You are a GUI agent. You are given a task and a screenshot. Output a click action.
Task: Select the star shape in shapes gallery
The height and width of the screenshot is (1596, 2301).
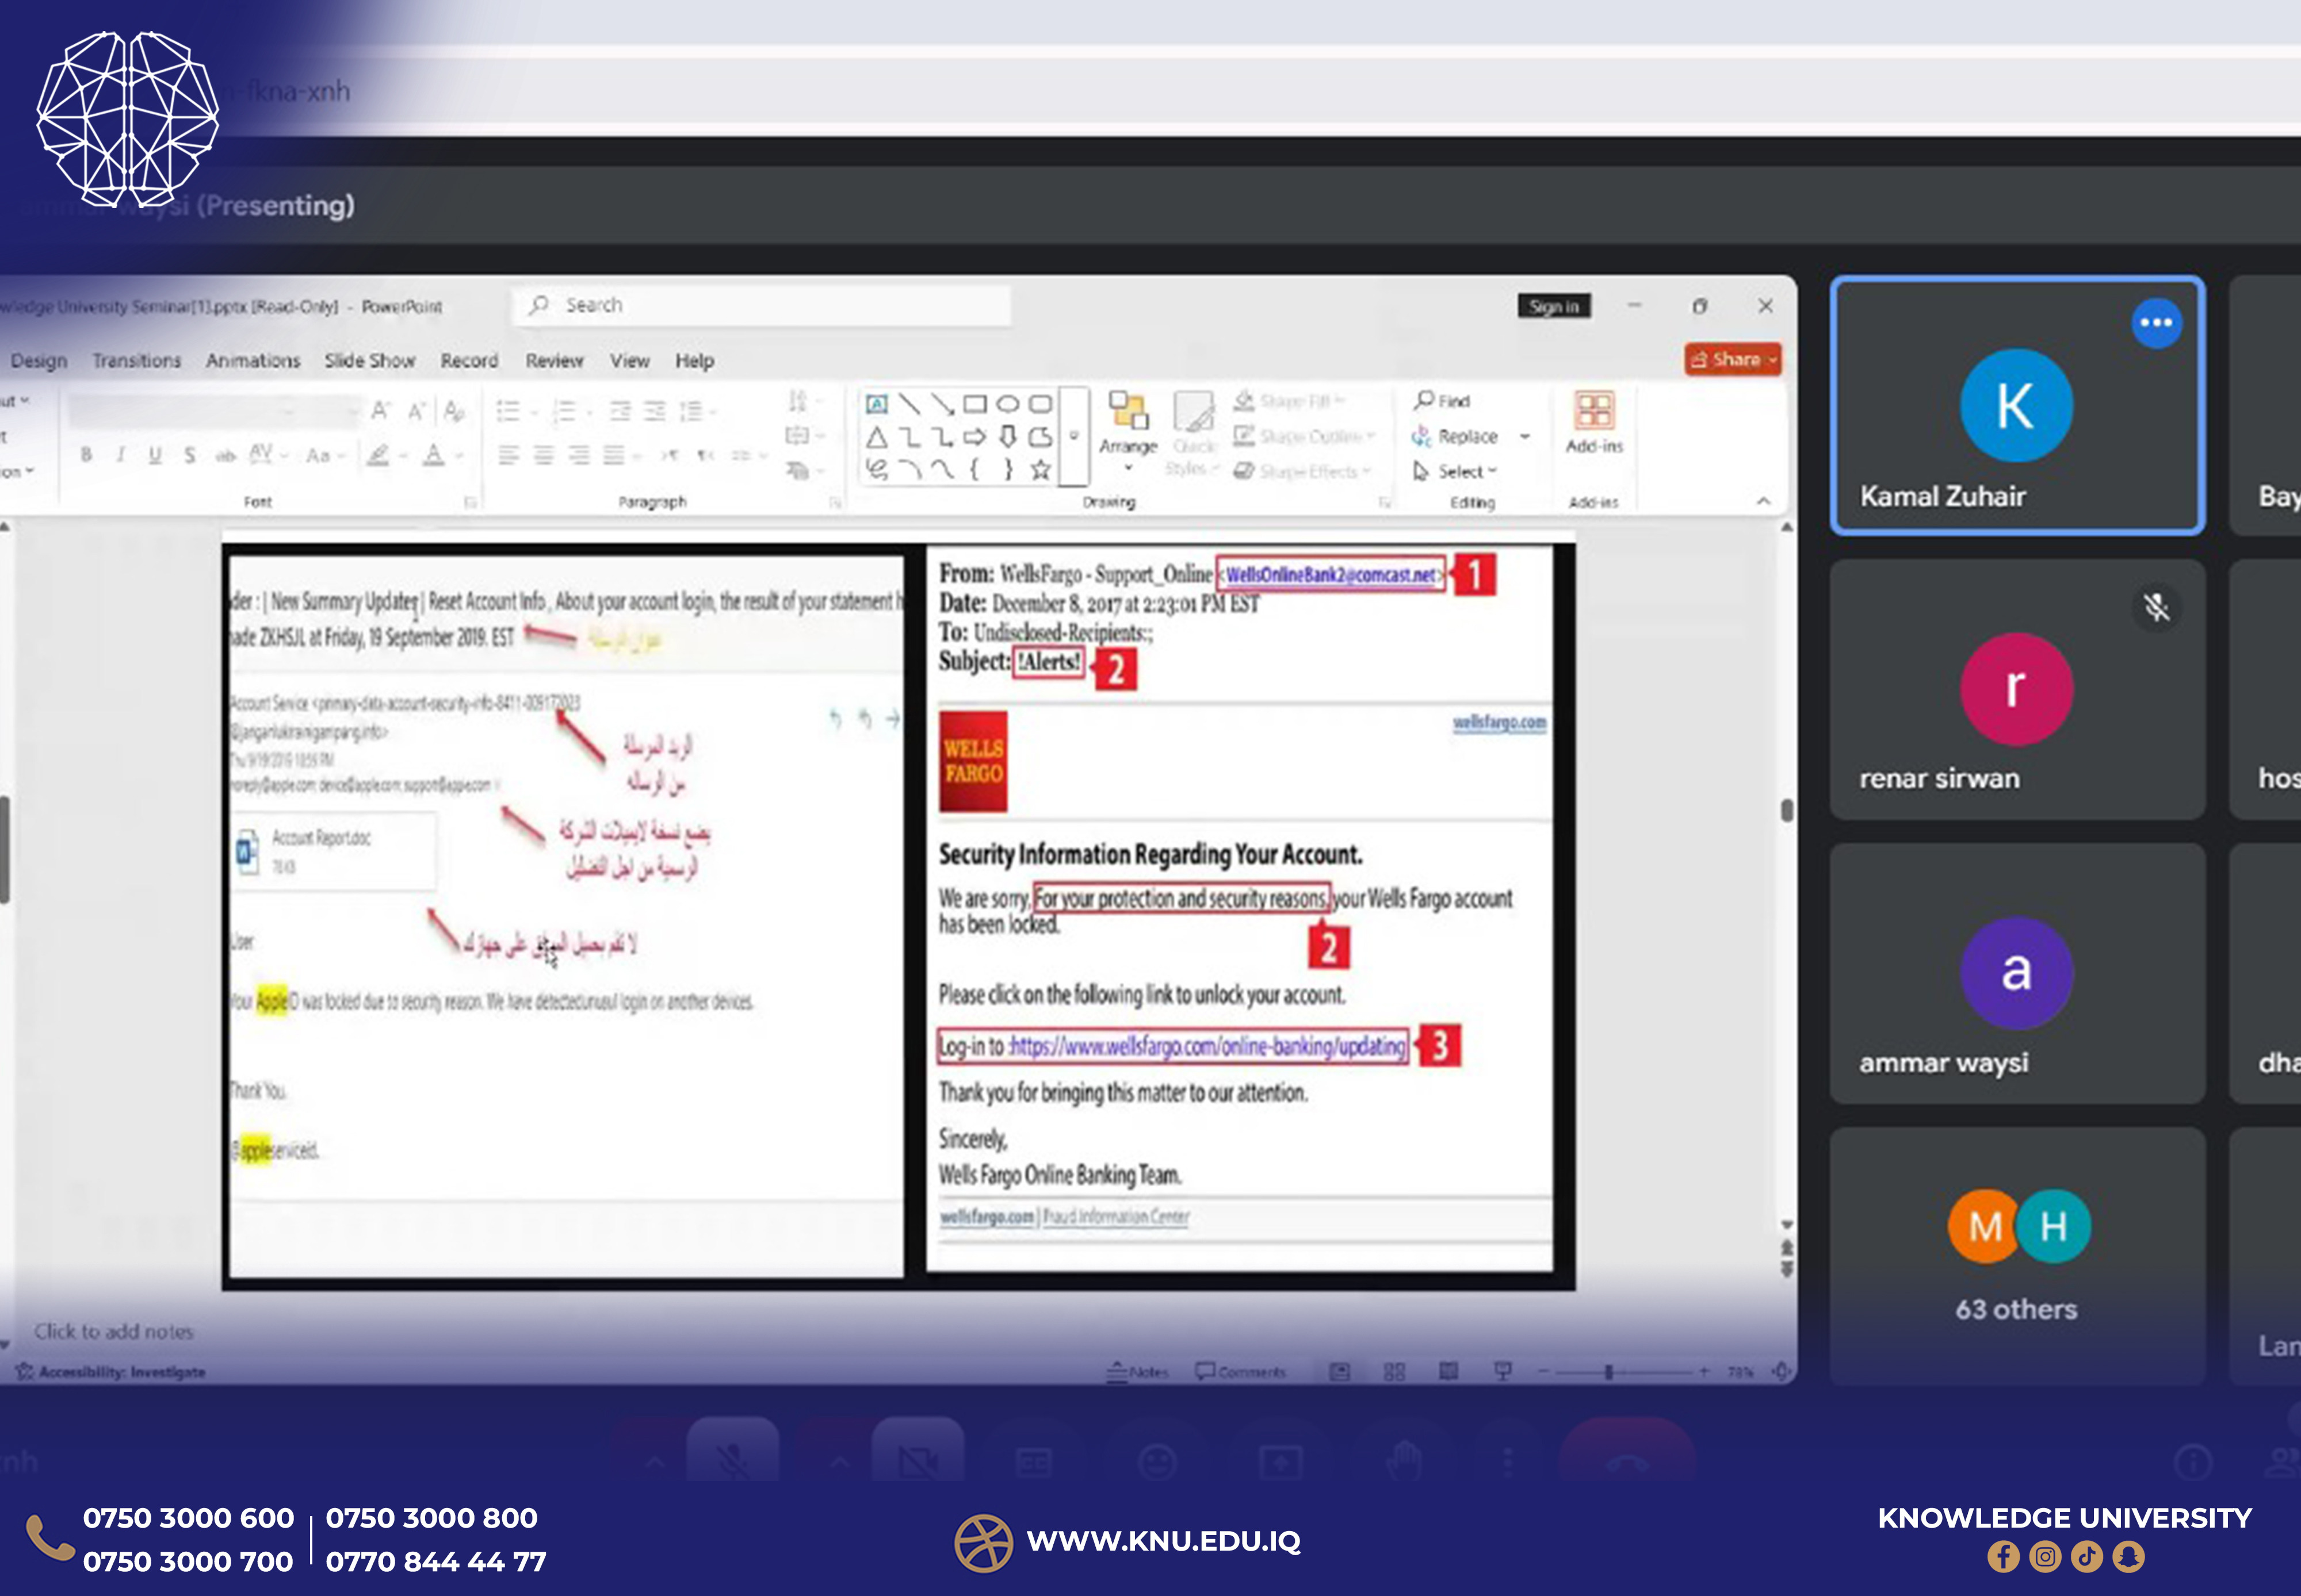pyautogui.click(x=1041, y=469)
